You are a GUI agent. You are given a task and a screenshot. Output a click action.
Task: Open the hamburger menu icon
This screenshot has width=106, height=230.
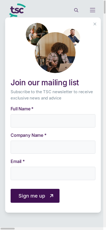pyautogui.click(x=93, y=10)
